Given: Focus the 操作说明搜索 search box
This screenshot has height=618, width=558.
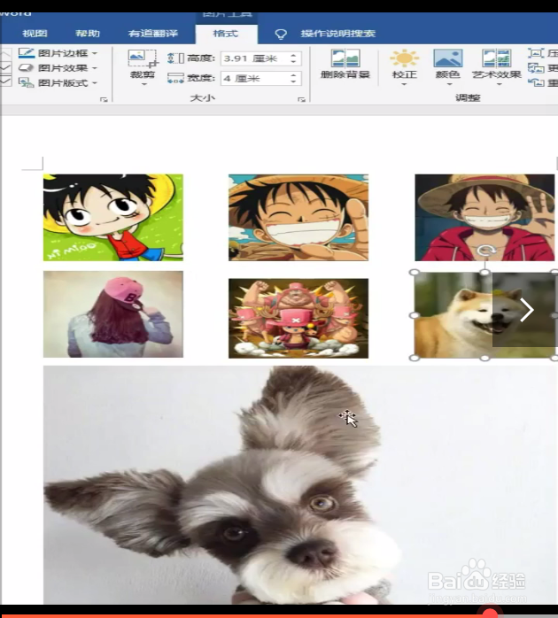Looking at the screenshot, I should pos(338,34).
